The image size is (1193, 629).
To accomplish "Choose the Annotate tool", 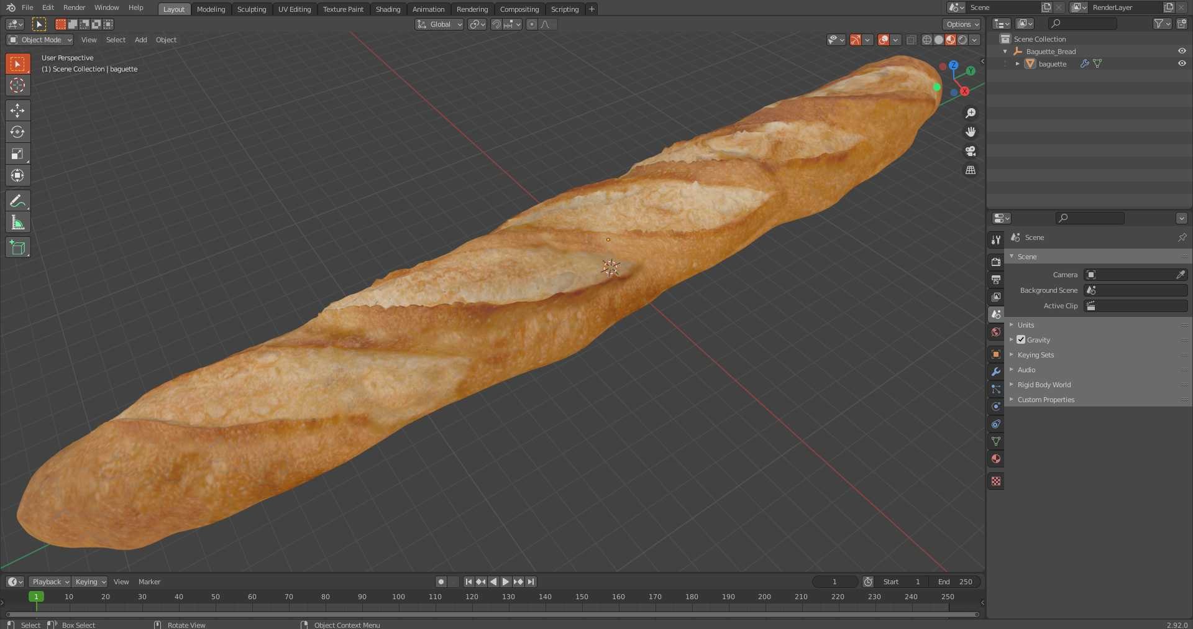I will pyautogui.click(x=17, y=201).
